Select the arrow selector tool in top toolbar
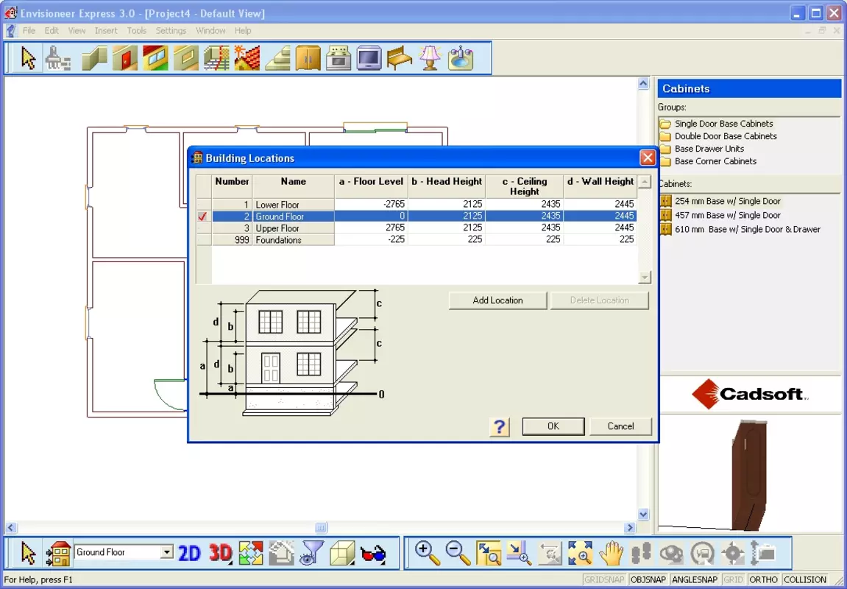Image resolution: width=847 pixels, height=589 pixels. [x=28, y=58]
